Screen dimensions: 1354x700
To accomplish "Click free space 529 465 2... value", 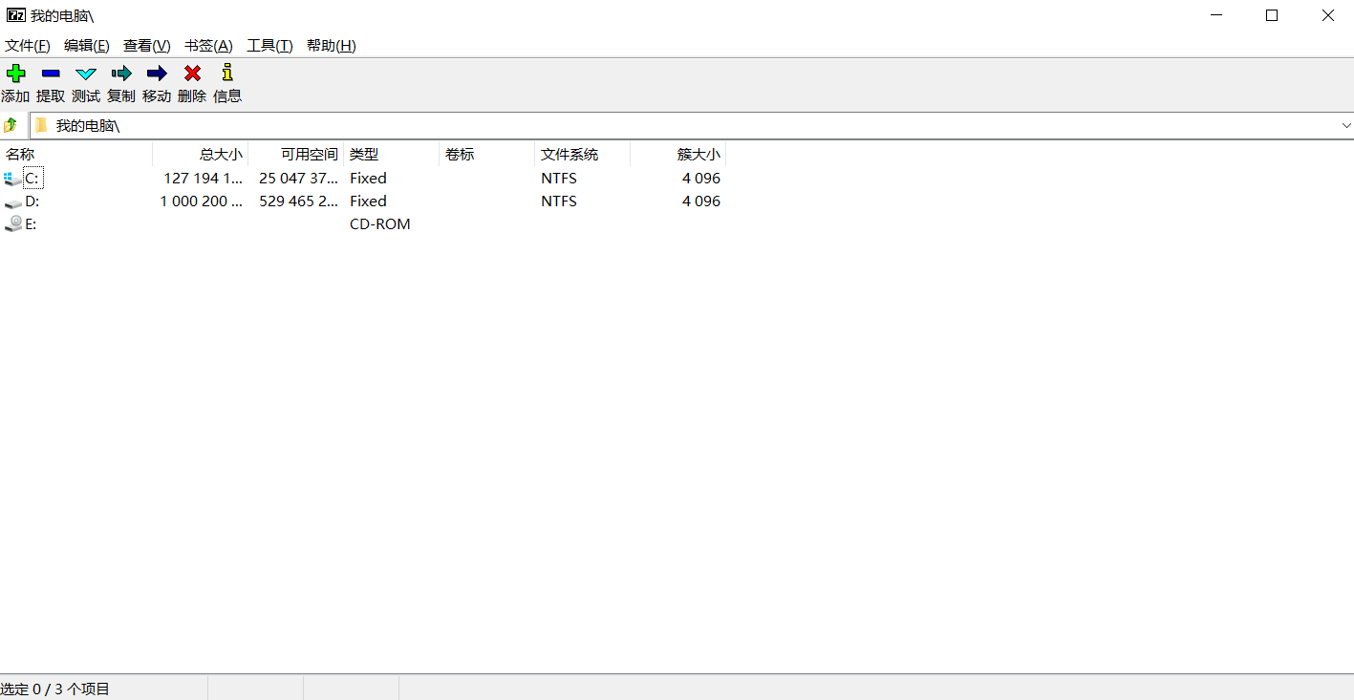I will [299, 202].
